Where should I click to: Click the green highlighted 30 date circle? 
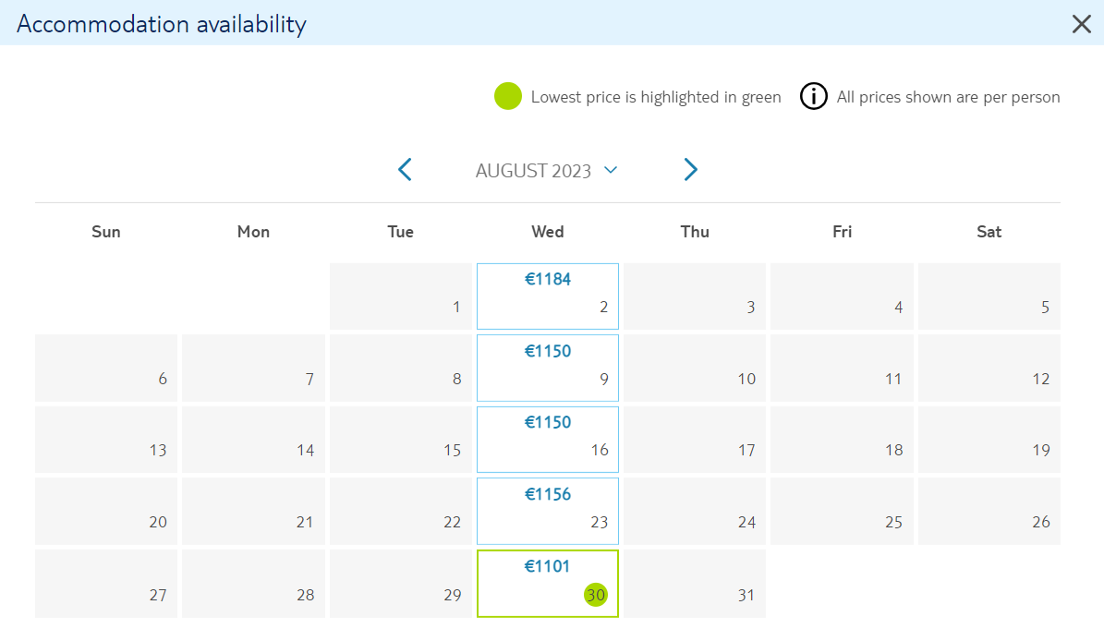[596, 595]
